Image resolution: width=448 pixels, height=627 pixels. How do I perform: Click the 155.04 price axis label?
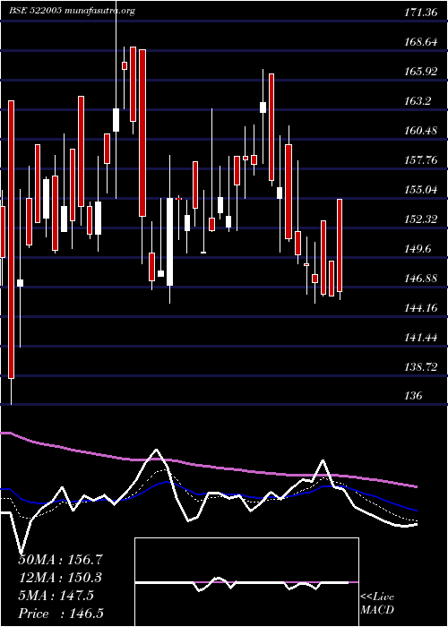click(x=420, y=190)
